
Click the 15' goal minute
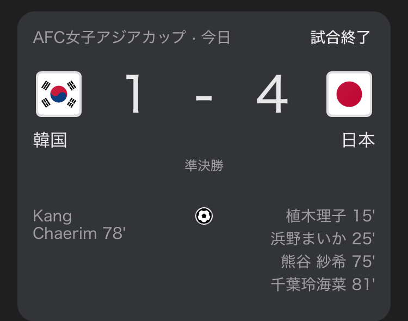(363, 216)
